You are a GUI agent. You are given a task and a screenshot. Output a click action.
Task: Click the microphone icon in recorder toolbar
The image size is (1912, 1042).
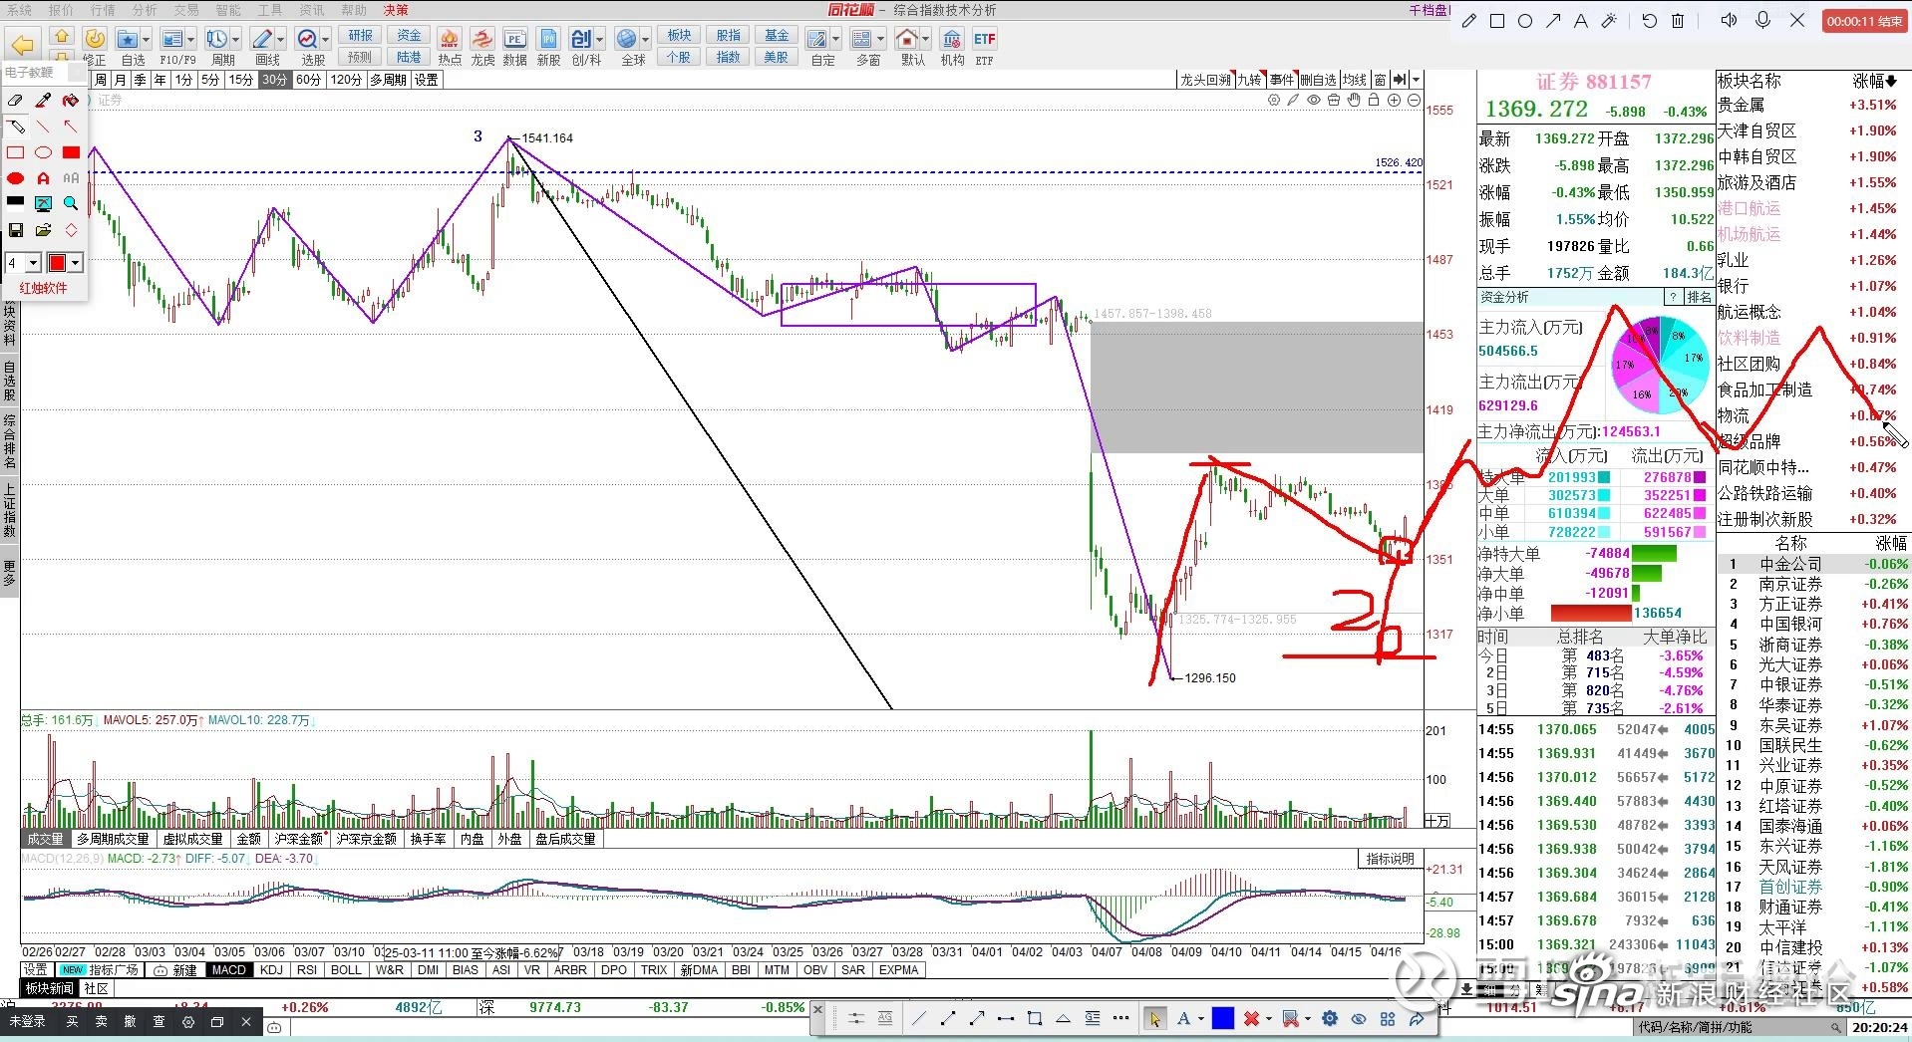1762,20
